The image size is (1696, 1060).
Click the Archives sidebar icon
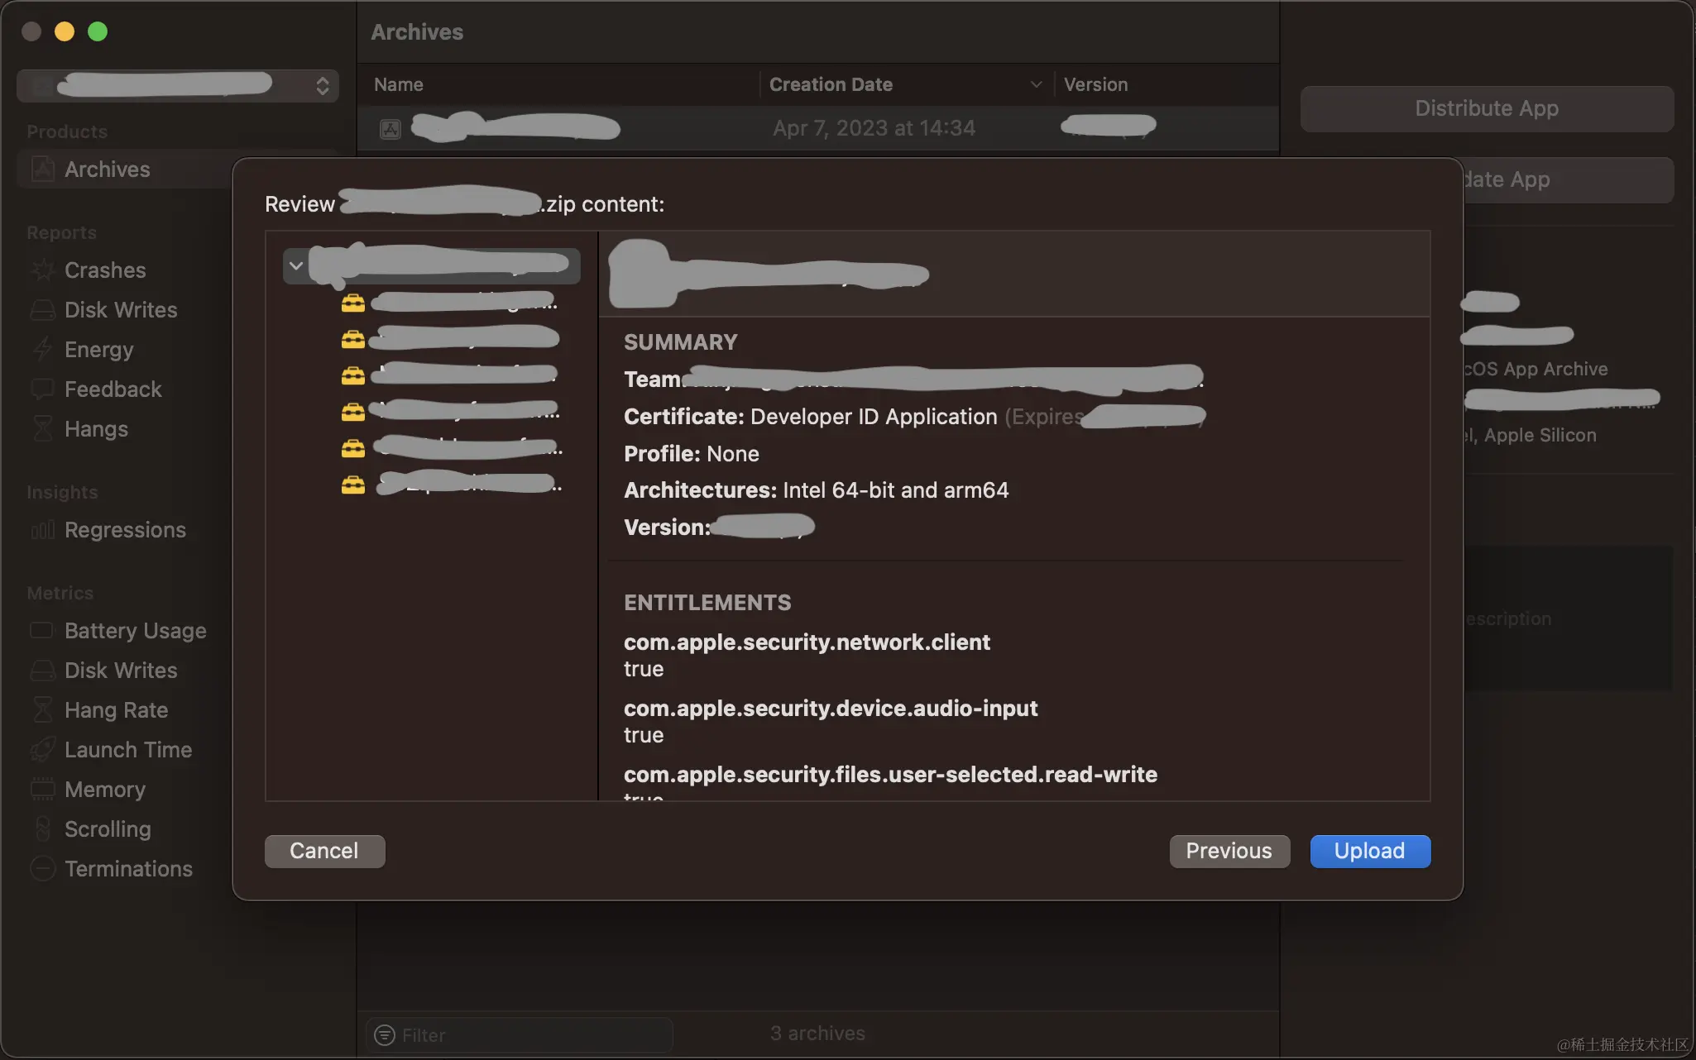(43, 170)
